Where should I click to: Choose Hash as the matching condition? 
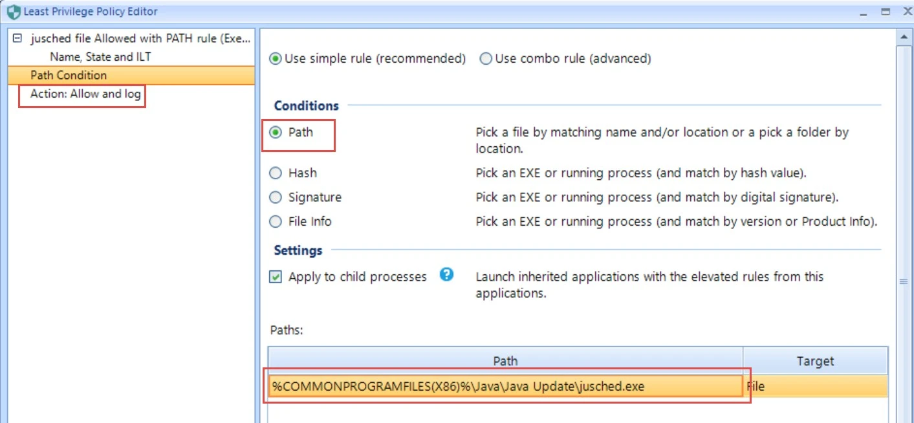coord(276,173)
